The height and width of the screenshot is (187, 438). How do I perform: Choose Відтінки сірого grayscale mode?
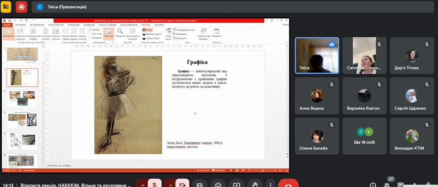(x=152, y=34)
